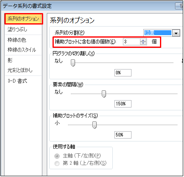Open 光彩とぼかし settings
The width and height of the screenshot is (184, 177).
[x=20, y=70]
